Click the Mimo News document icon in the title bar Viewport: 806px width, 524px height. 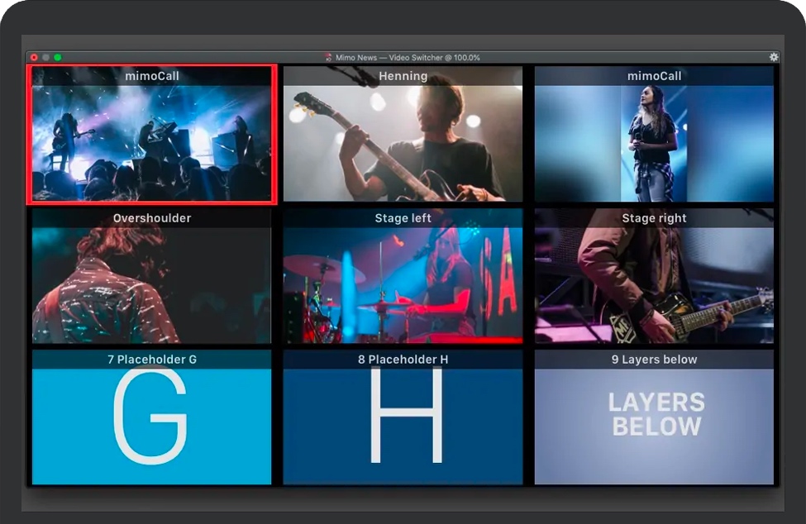pyautogui.click(x=328, y=58)
